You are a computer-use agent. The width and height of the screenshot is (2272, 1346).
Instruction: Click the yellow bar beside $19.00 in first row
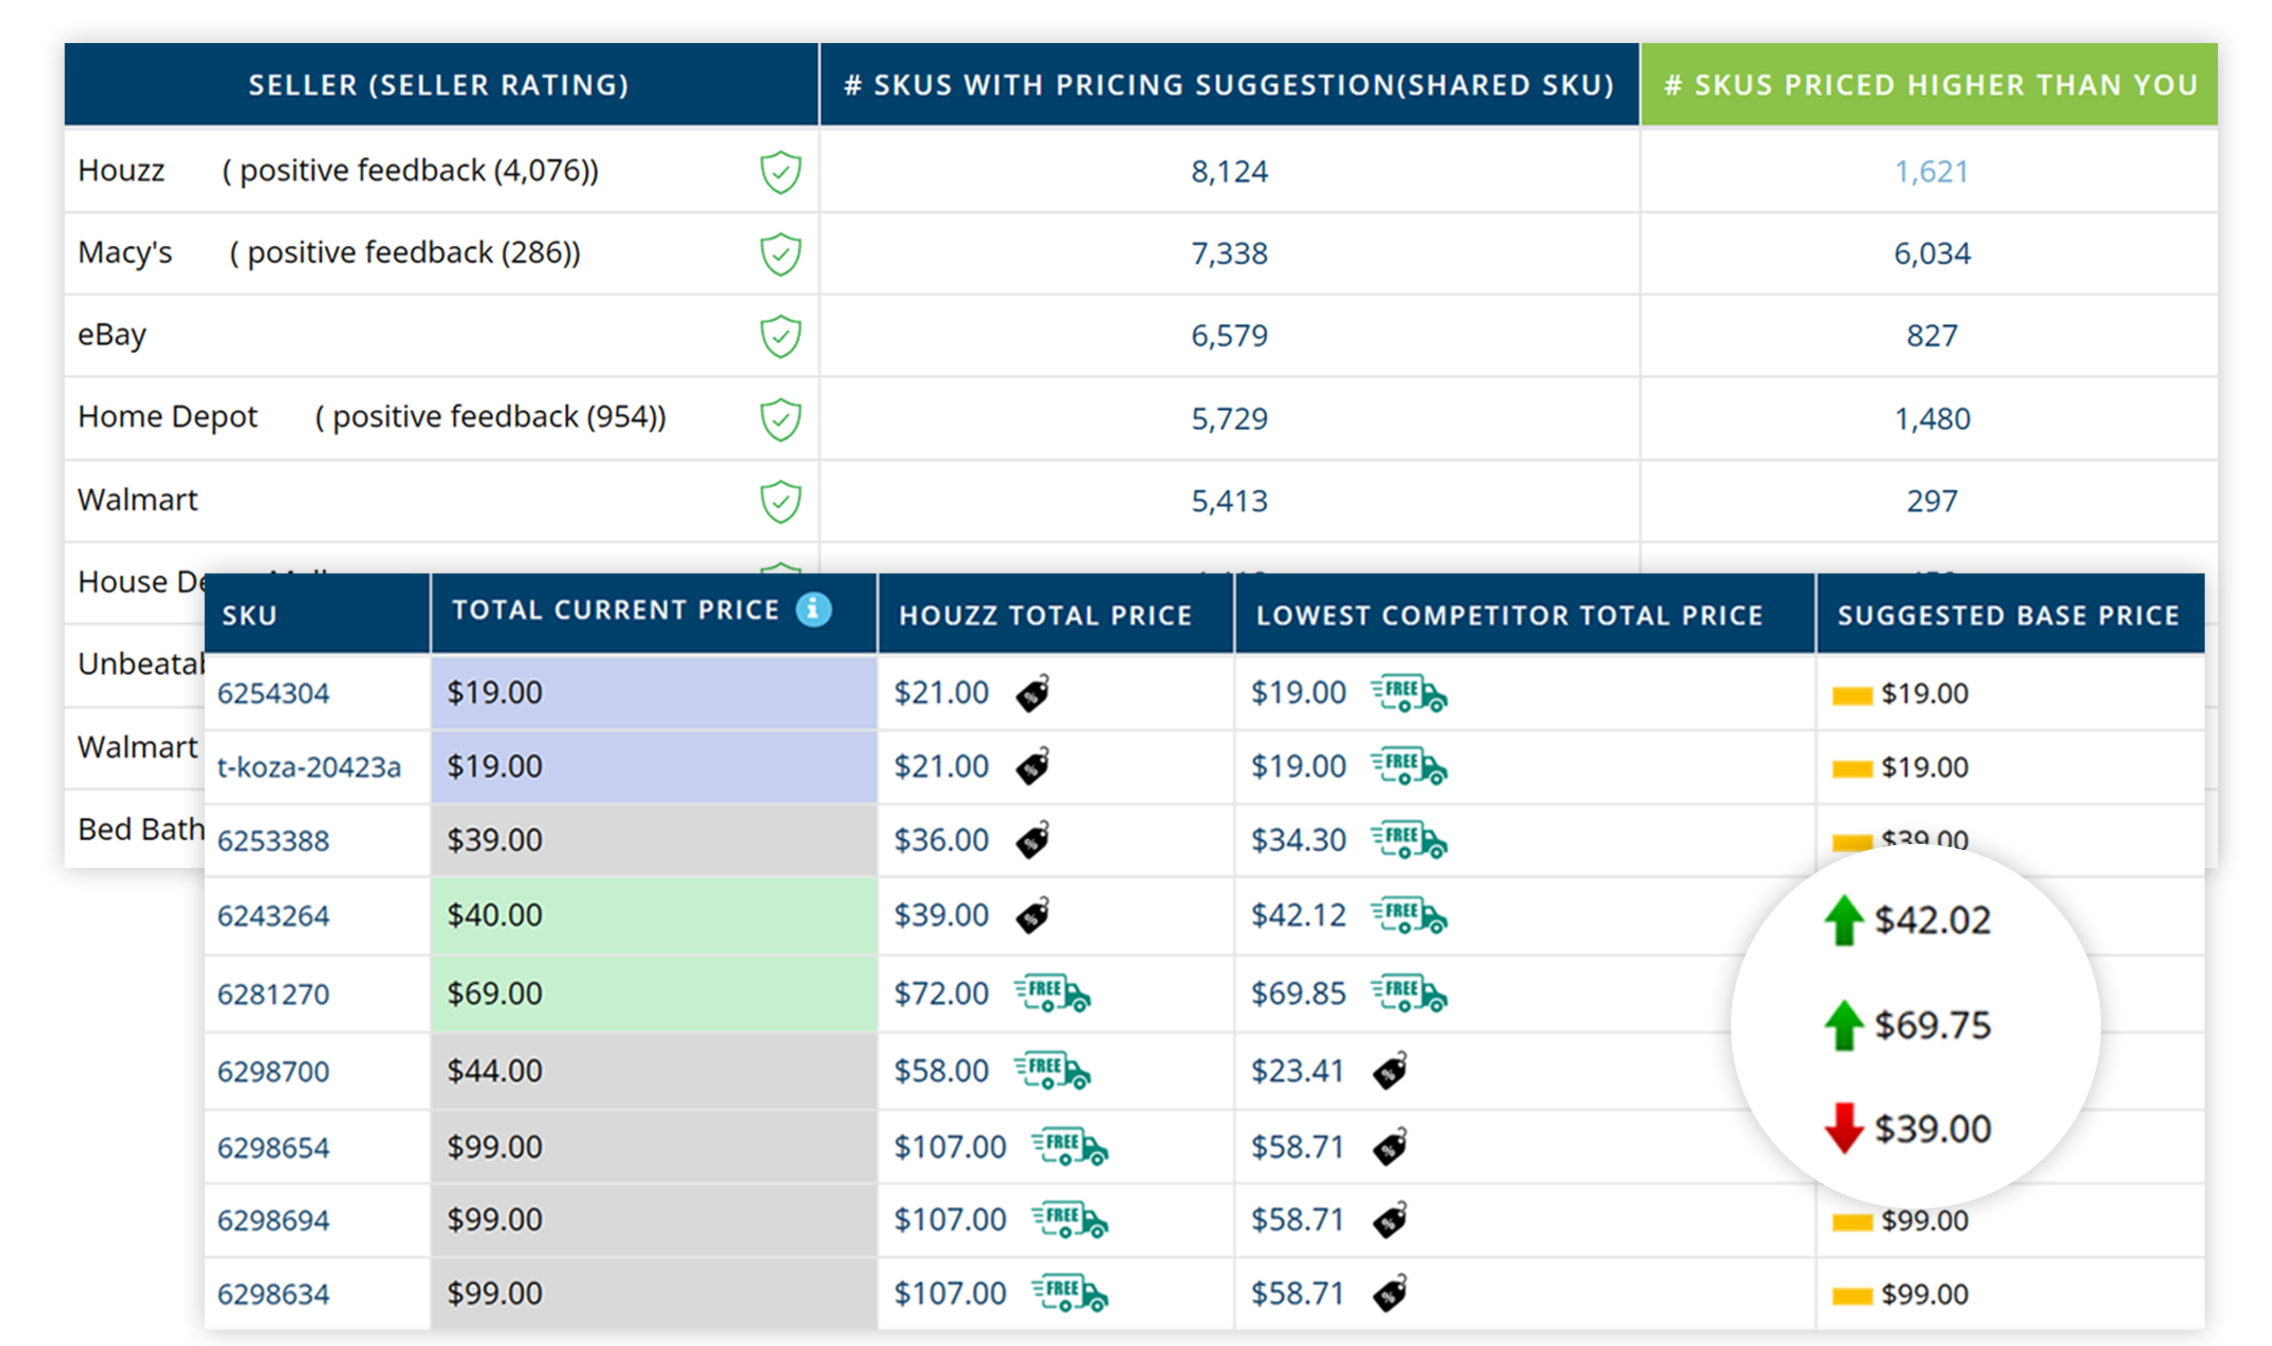click(x=1852, y=695)
